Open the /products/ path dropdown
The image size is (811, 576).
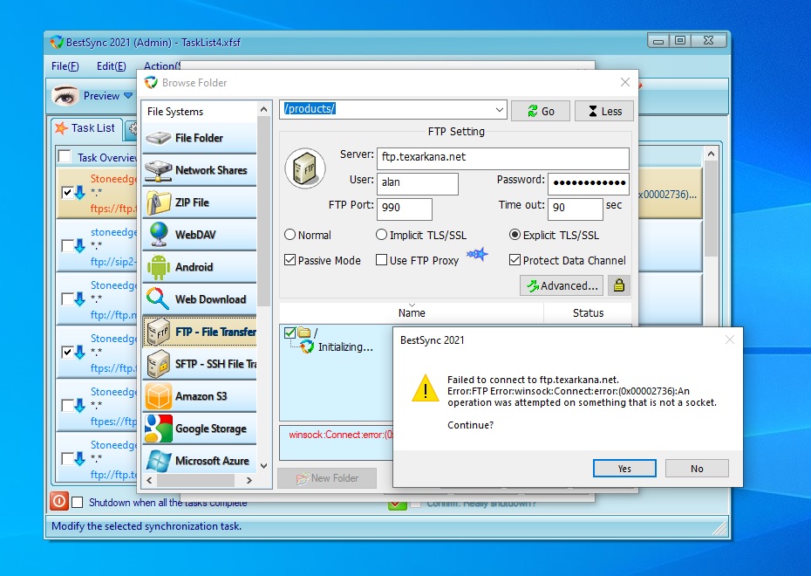(499, 110)
